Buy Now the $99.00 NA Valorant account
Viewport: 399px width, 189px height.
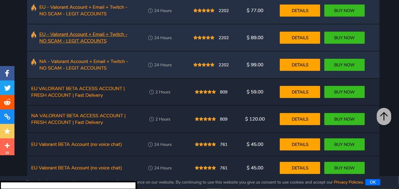(344, 65)
